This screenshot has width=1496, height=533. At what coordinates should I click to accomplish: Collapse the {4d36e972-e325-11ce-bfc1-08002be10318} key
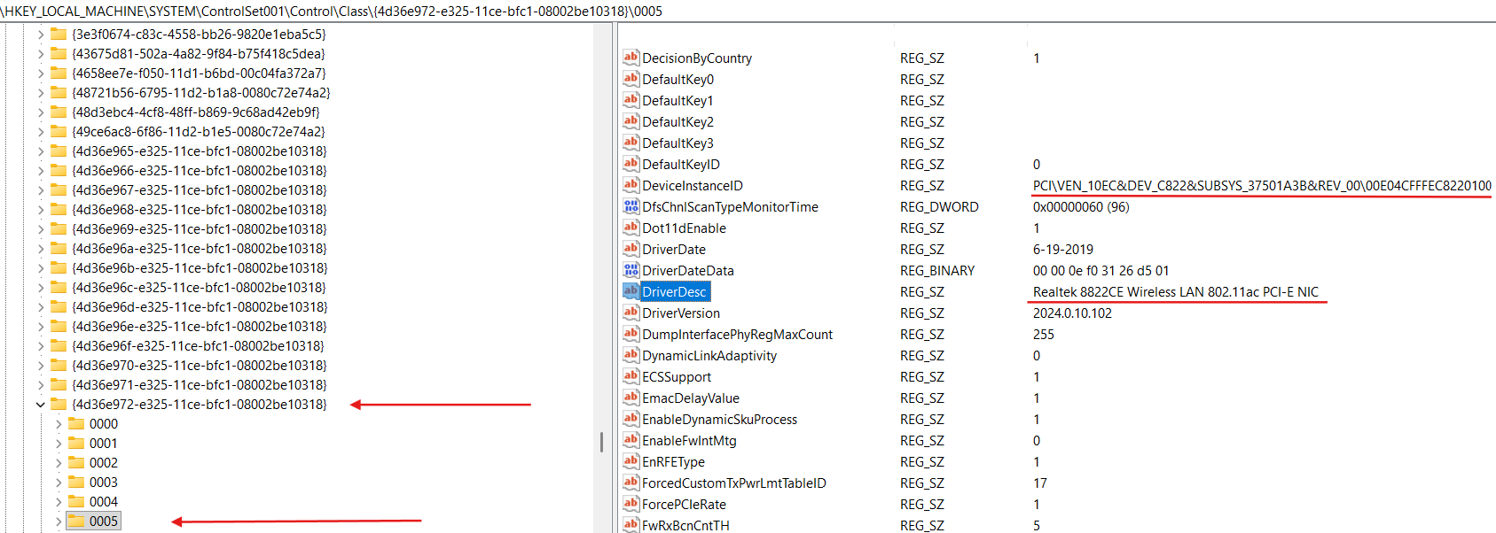pos(41,405)
